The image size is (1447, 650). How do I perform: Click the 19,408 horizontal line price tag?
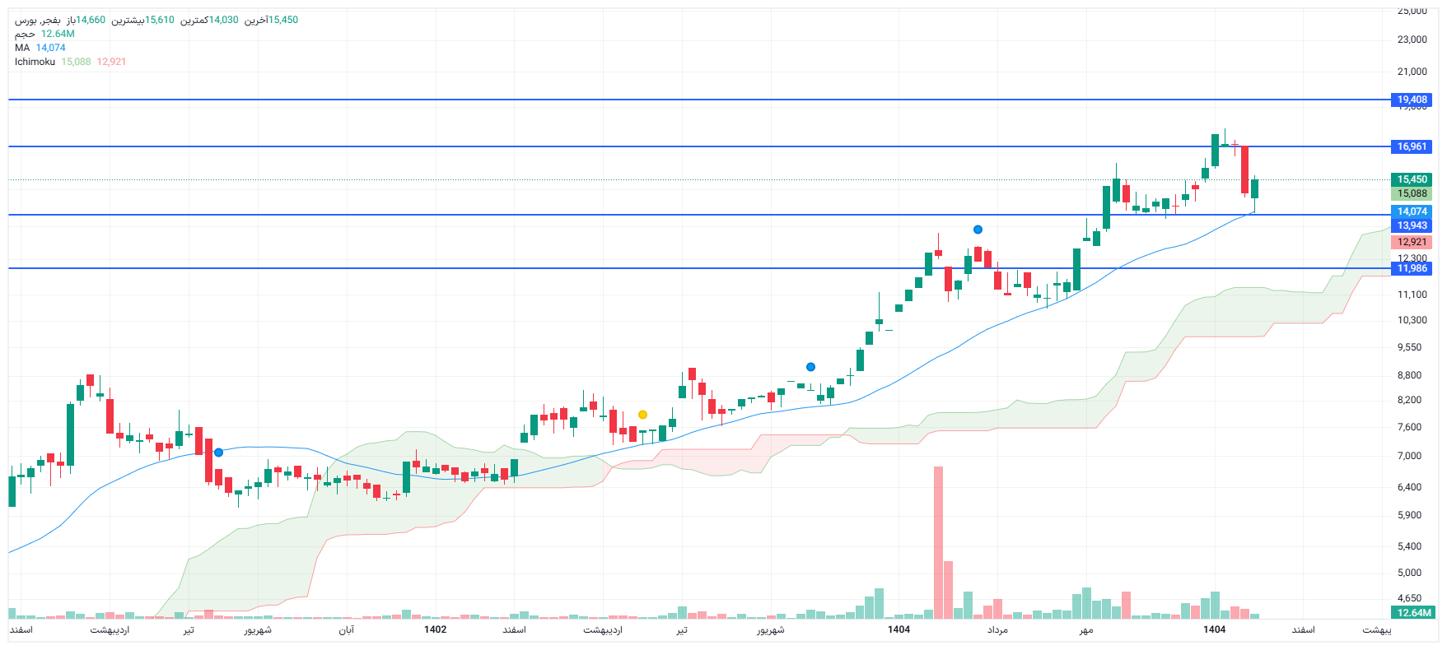[x=1412, y=100]
